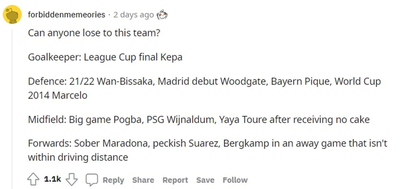This screenshot has height=189, width=409.
Task: Downvote the comment with the down arrow
Action: click(x=71, y=179)
